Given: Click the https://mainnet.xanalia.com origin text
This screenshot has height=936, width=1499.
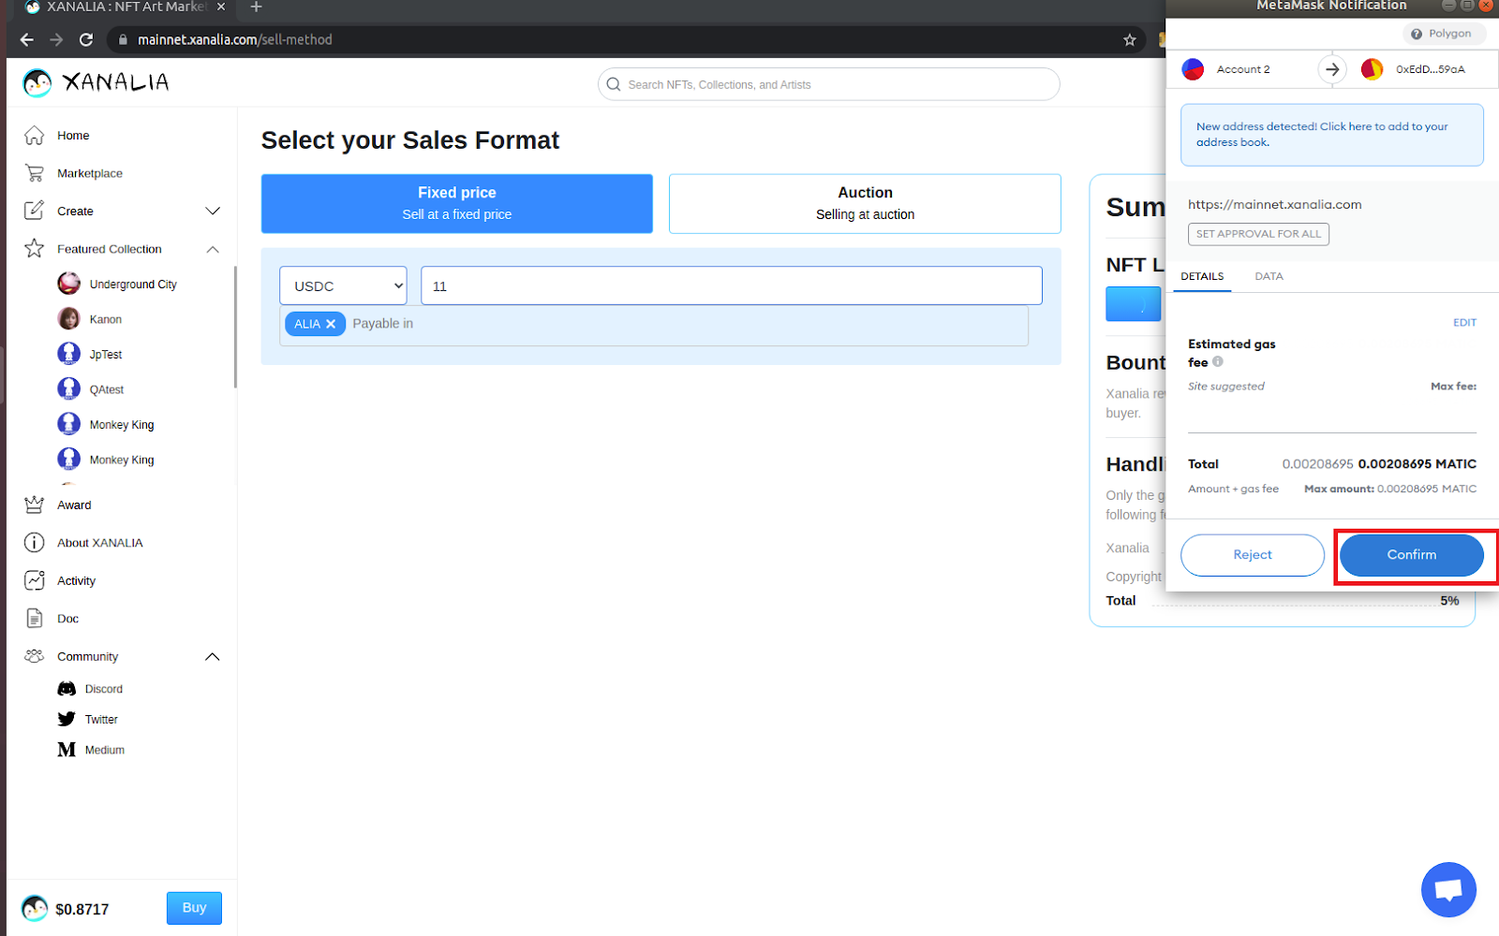Looking at the screenshot, I should point(1275,204).
